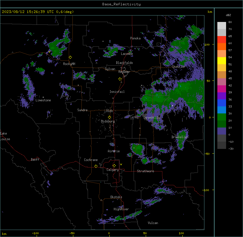
Task: Click the yellow V marker west of RockyMH
Action: pos(49,52)
